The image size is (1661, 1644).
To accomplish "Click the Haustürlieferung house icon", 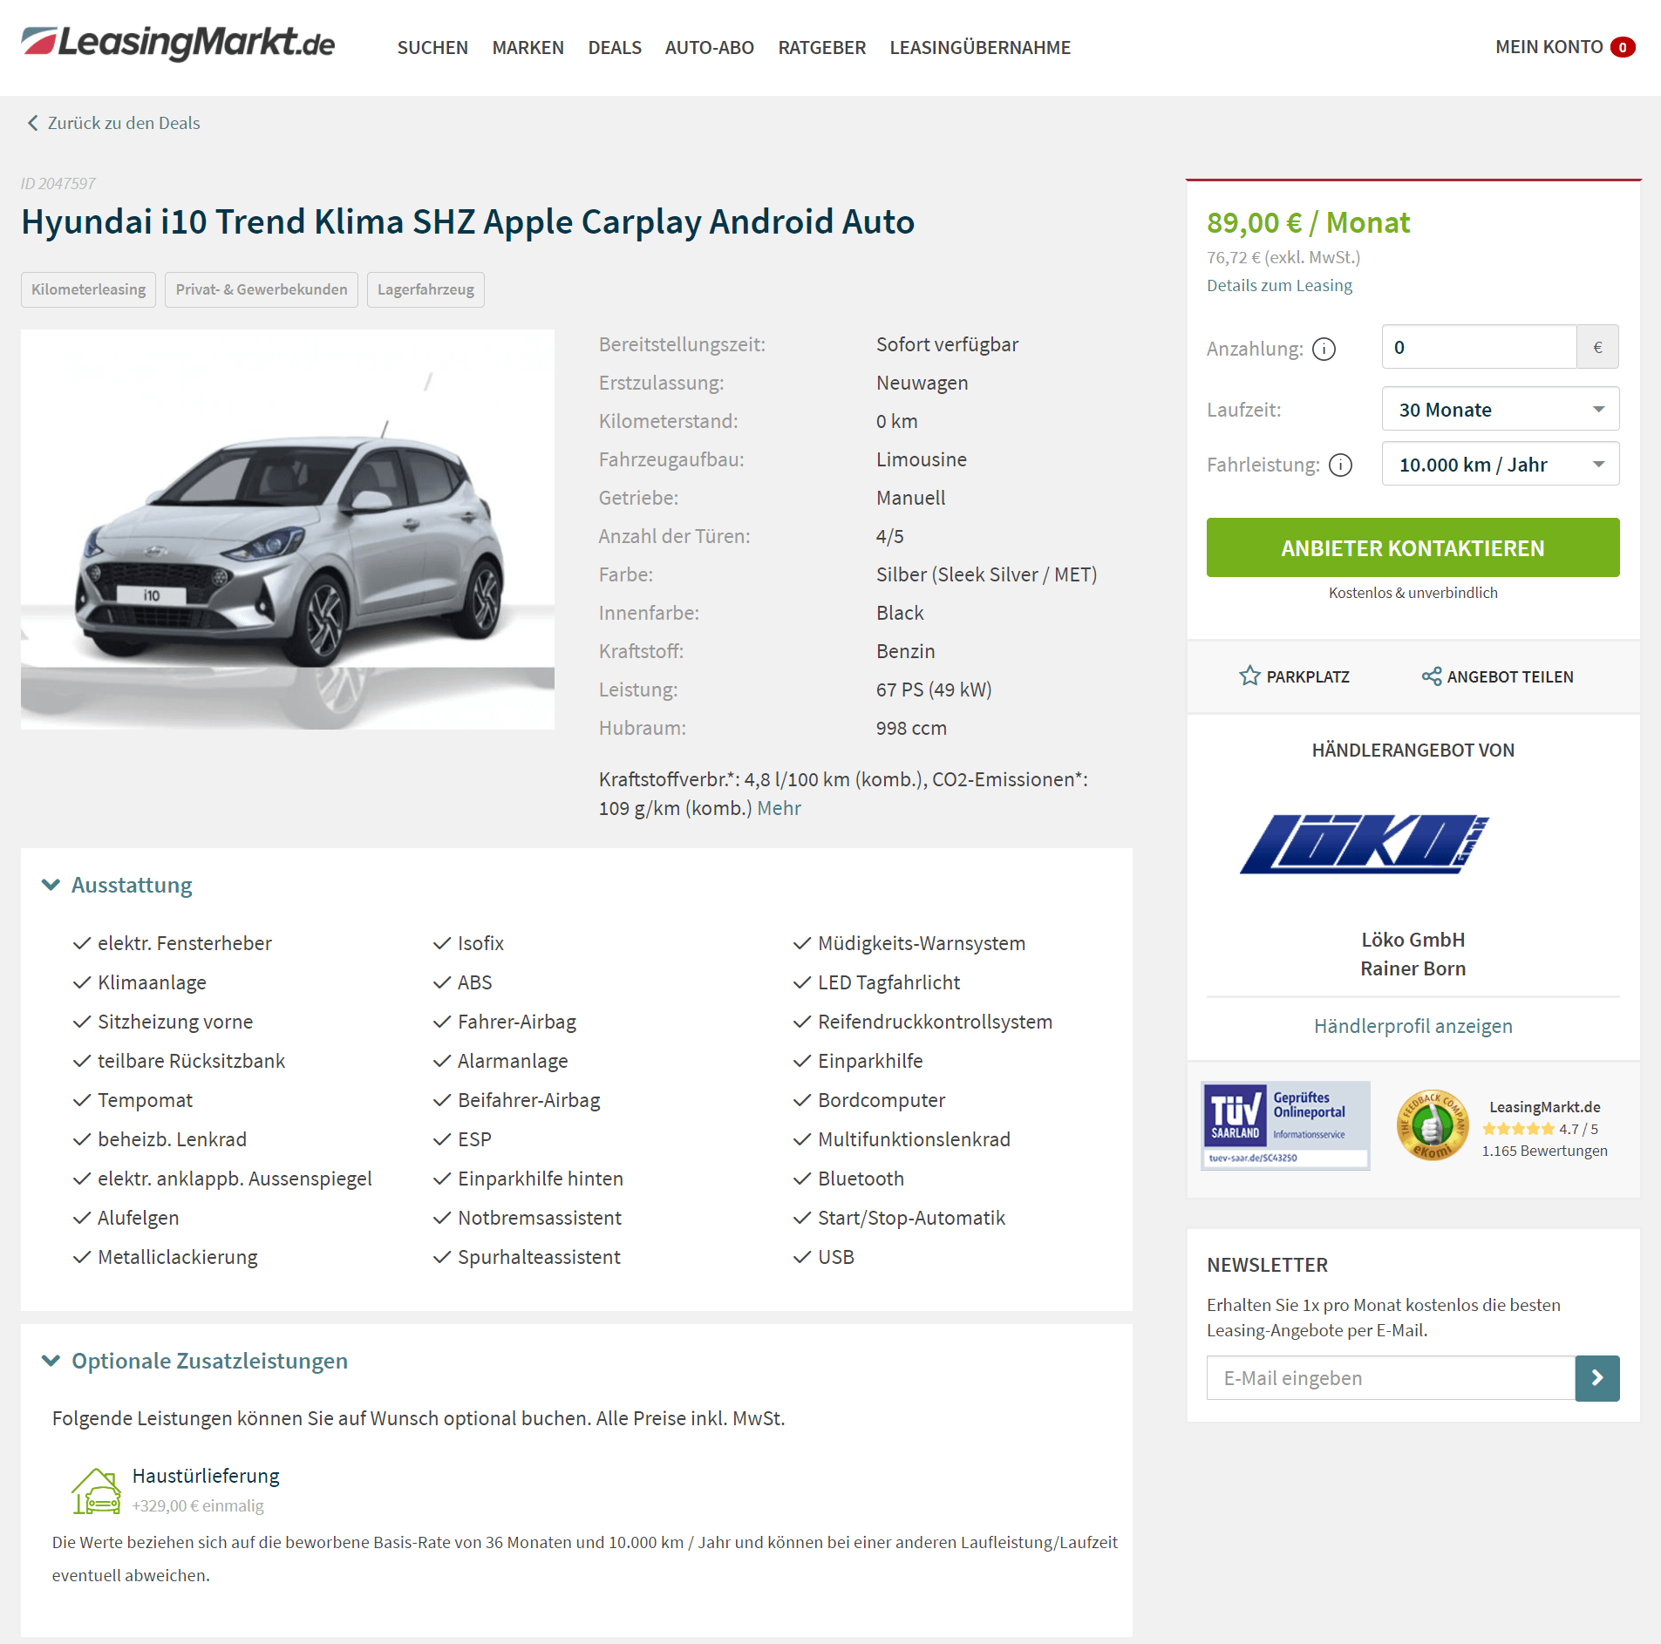I will click(x=96, y=1490).
